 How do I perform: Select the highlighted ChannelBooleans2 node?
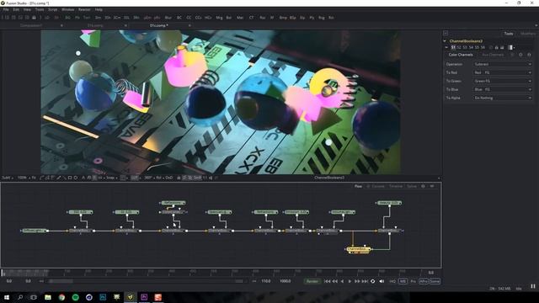358,249
